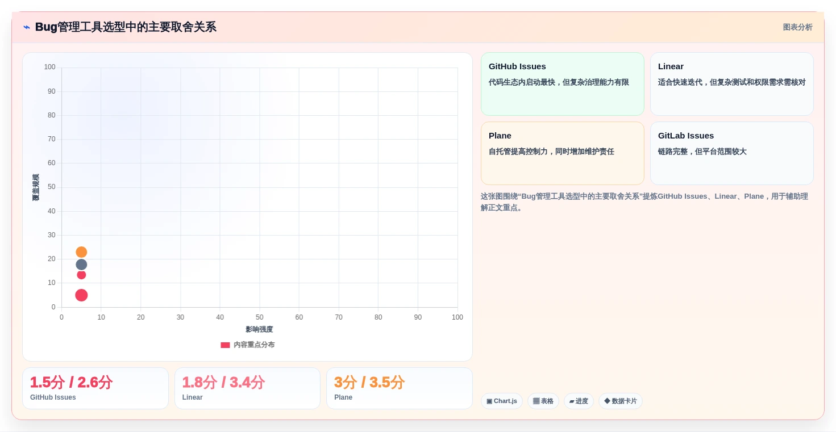The width and height of the screenshot is (836, 432).
Task: Click the large red bubble near zero
Action: tap(81, 295)
